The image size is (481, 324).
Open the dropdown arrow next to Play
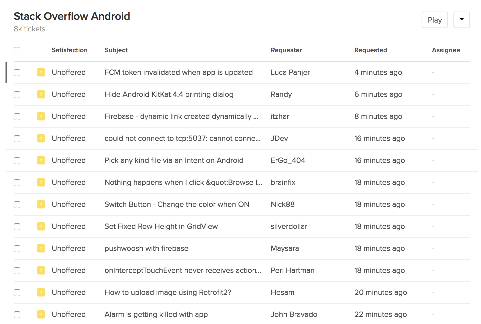click(x=461, y=20)
